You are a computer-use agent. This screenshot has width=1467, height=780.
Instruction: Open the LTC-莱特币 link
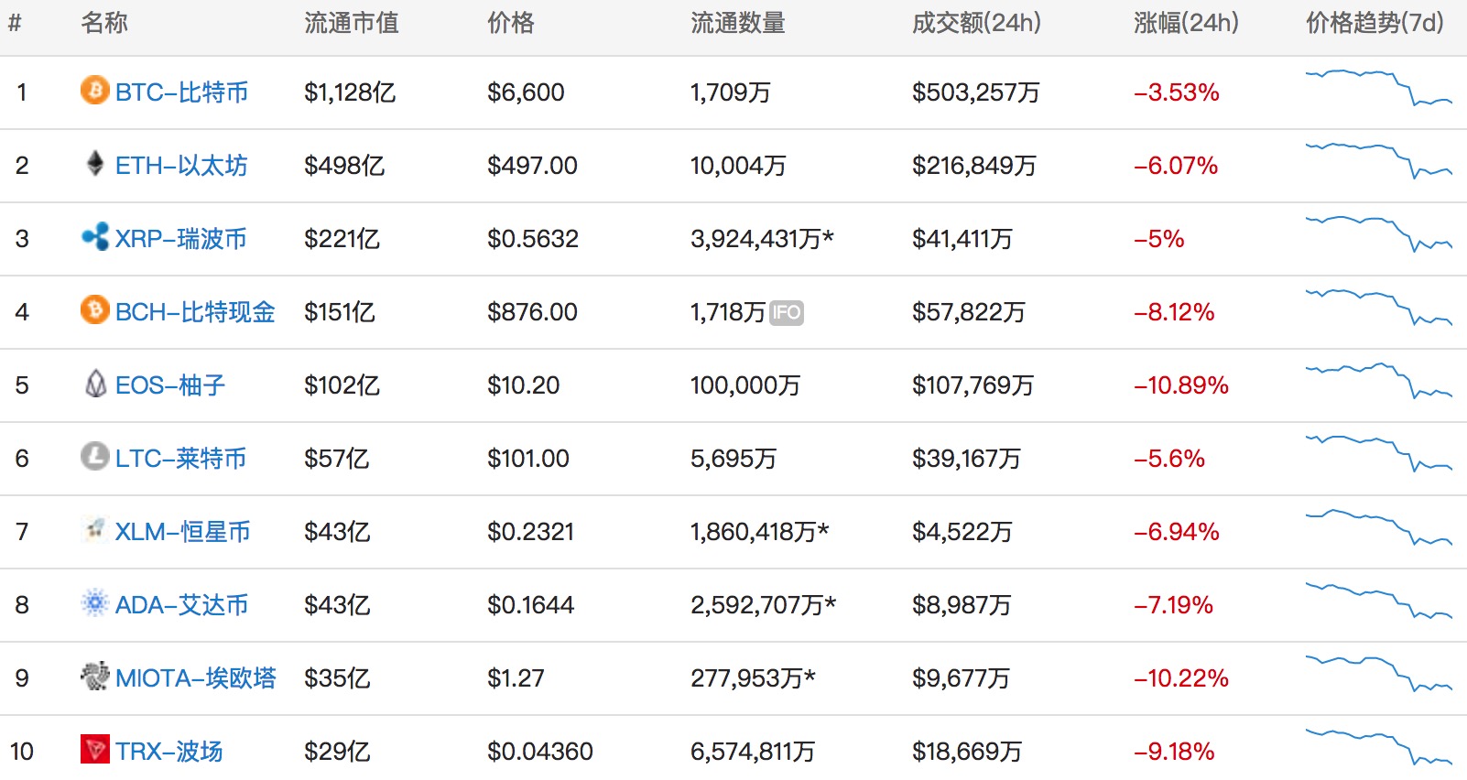(x=181, y=459)
